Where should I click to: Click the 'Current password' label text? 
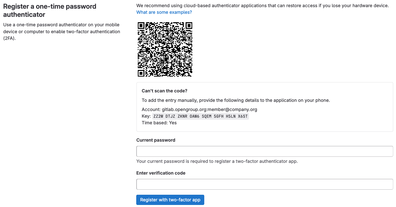(156, 140)
